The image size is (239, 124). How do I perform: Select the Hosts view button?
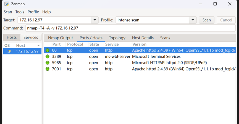pos(12,37)
